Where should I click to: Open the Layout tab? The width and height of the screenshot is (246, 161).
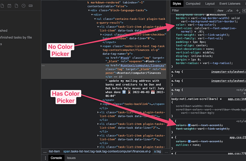[210, 4]
